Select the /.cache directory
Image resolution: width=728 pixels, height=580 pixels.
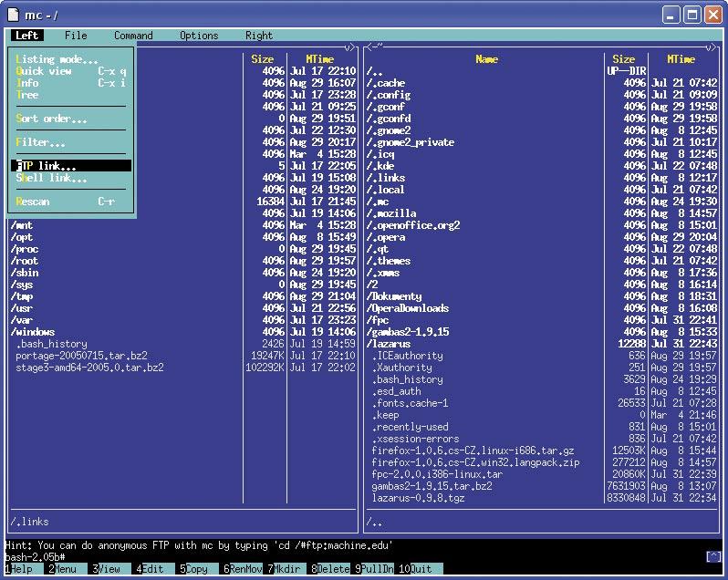[x=542, y=83]
